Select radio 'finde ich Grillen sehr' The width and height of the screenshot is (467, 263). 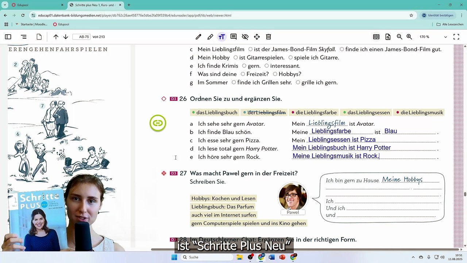pos(234,83)
